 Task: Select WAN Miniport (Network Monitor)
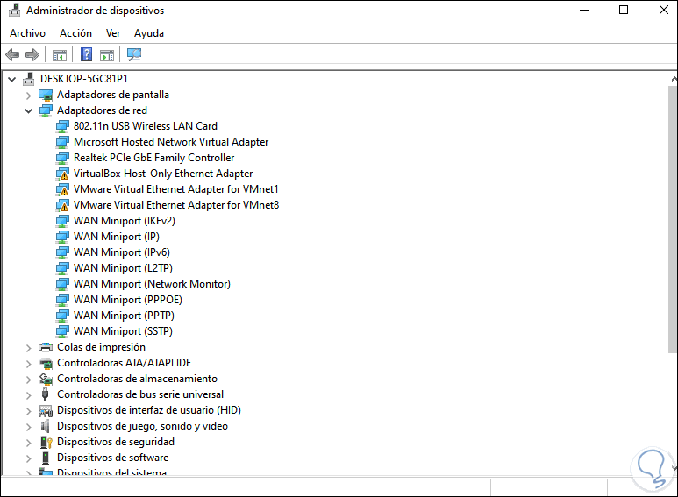pyautogui.click(x=153, y=284)
